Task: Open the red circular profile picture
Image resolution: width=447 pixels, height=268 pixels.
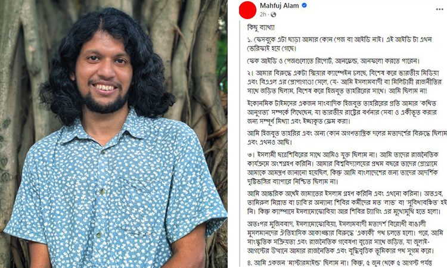Action: coord(247,10)
